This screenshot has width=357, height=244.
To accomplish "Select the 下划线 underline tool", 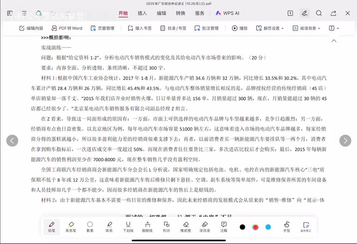I will 128,227.
